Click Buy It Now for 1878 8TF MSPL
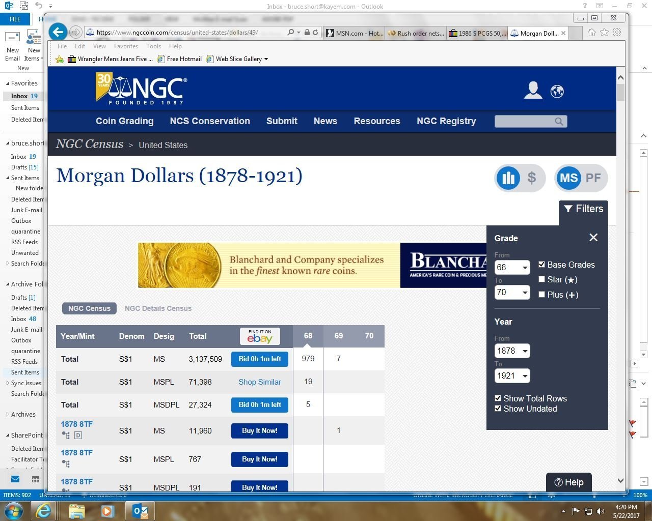 point(260,459)
